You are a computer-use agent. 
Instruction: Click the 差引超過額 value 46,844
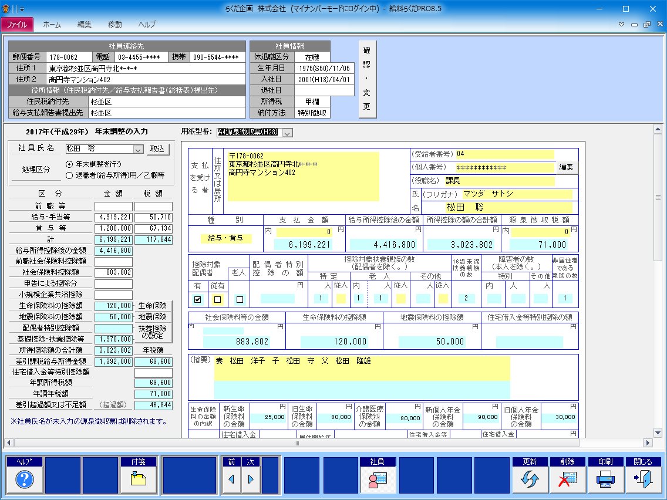click(x=153, y=405)
